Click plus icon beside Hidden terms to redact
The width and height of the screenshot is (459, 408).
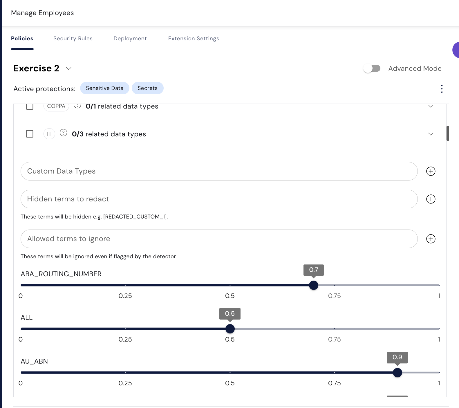coord(431,199)
